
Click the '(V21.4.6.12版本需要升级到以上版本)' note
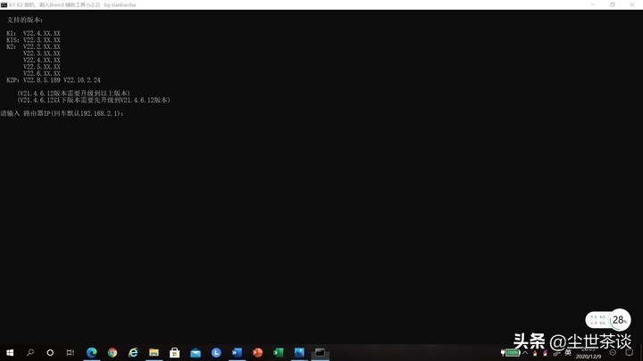[x=73, y=94]
